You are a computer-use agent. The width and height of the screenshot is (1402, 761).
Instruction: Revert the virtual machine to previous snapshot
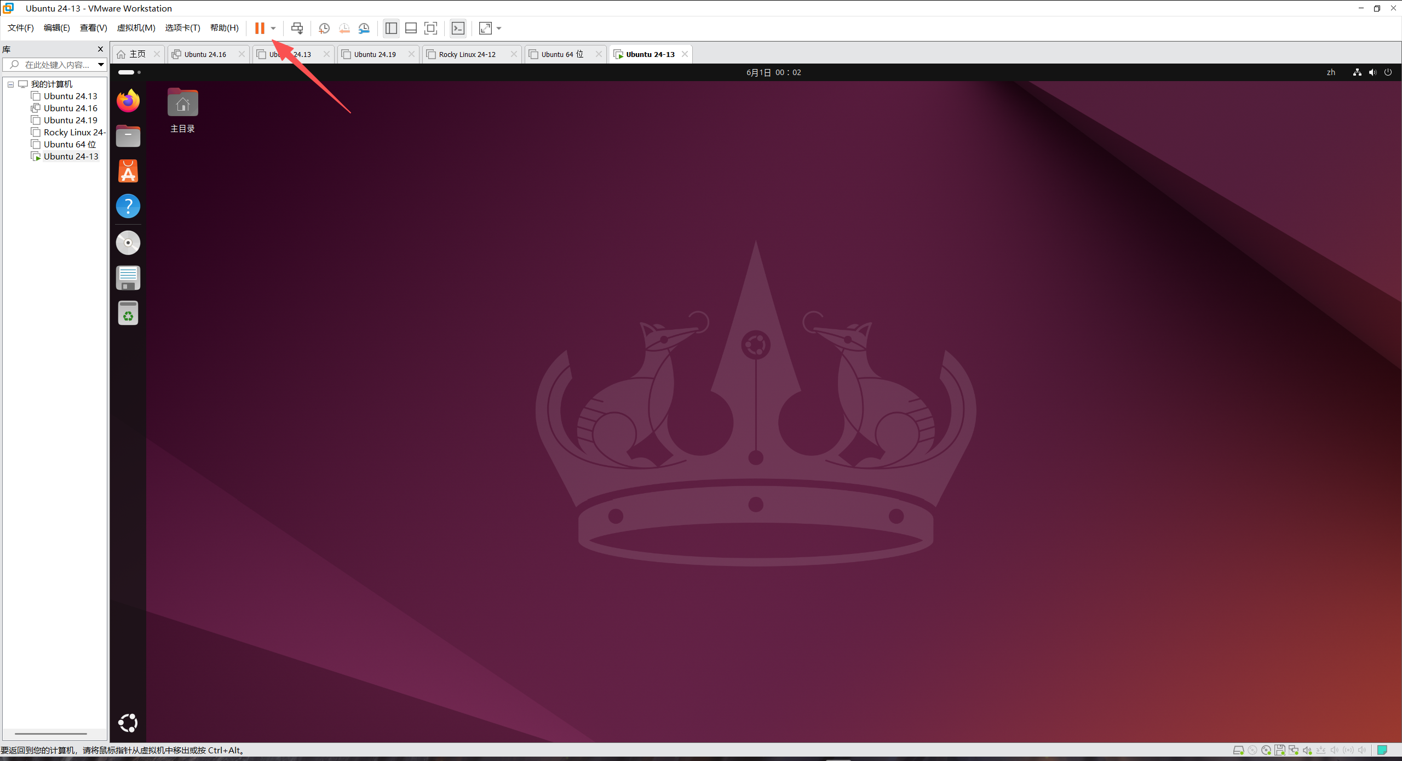pos(344,28)
